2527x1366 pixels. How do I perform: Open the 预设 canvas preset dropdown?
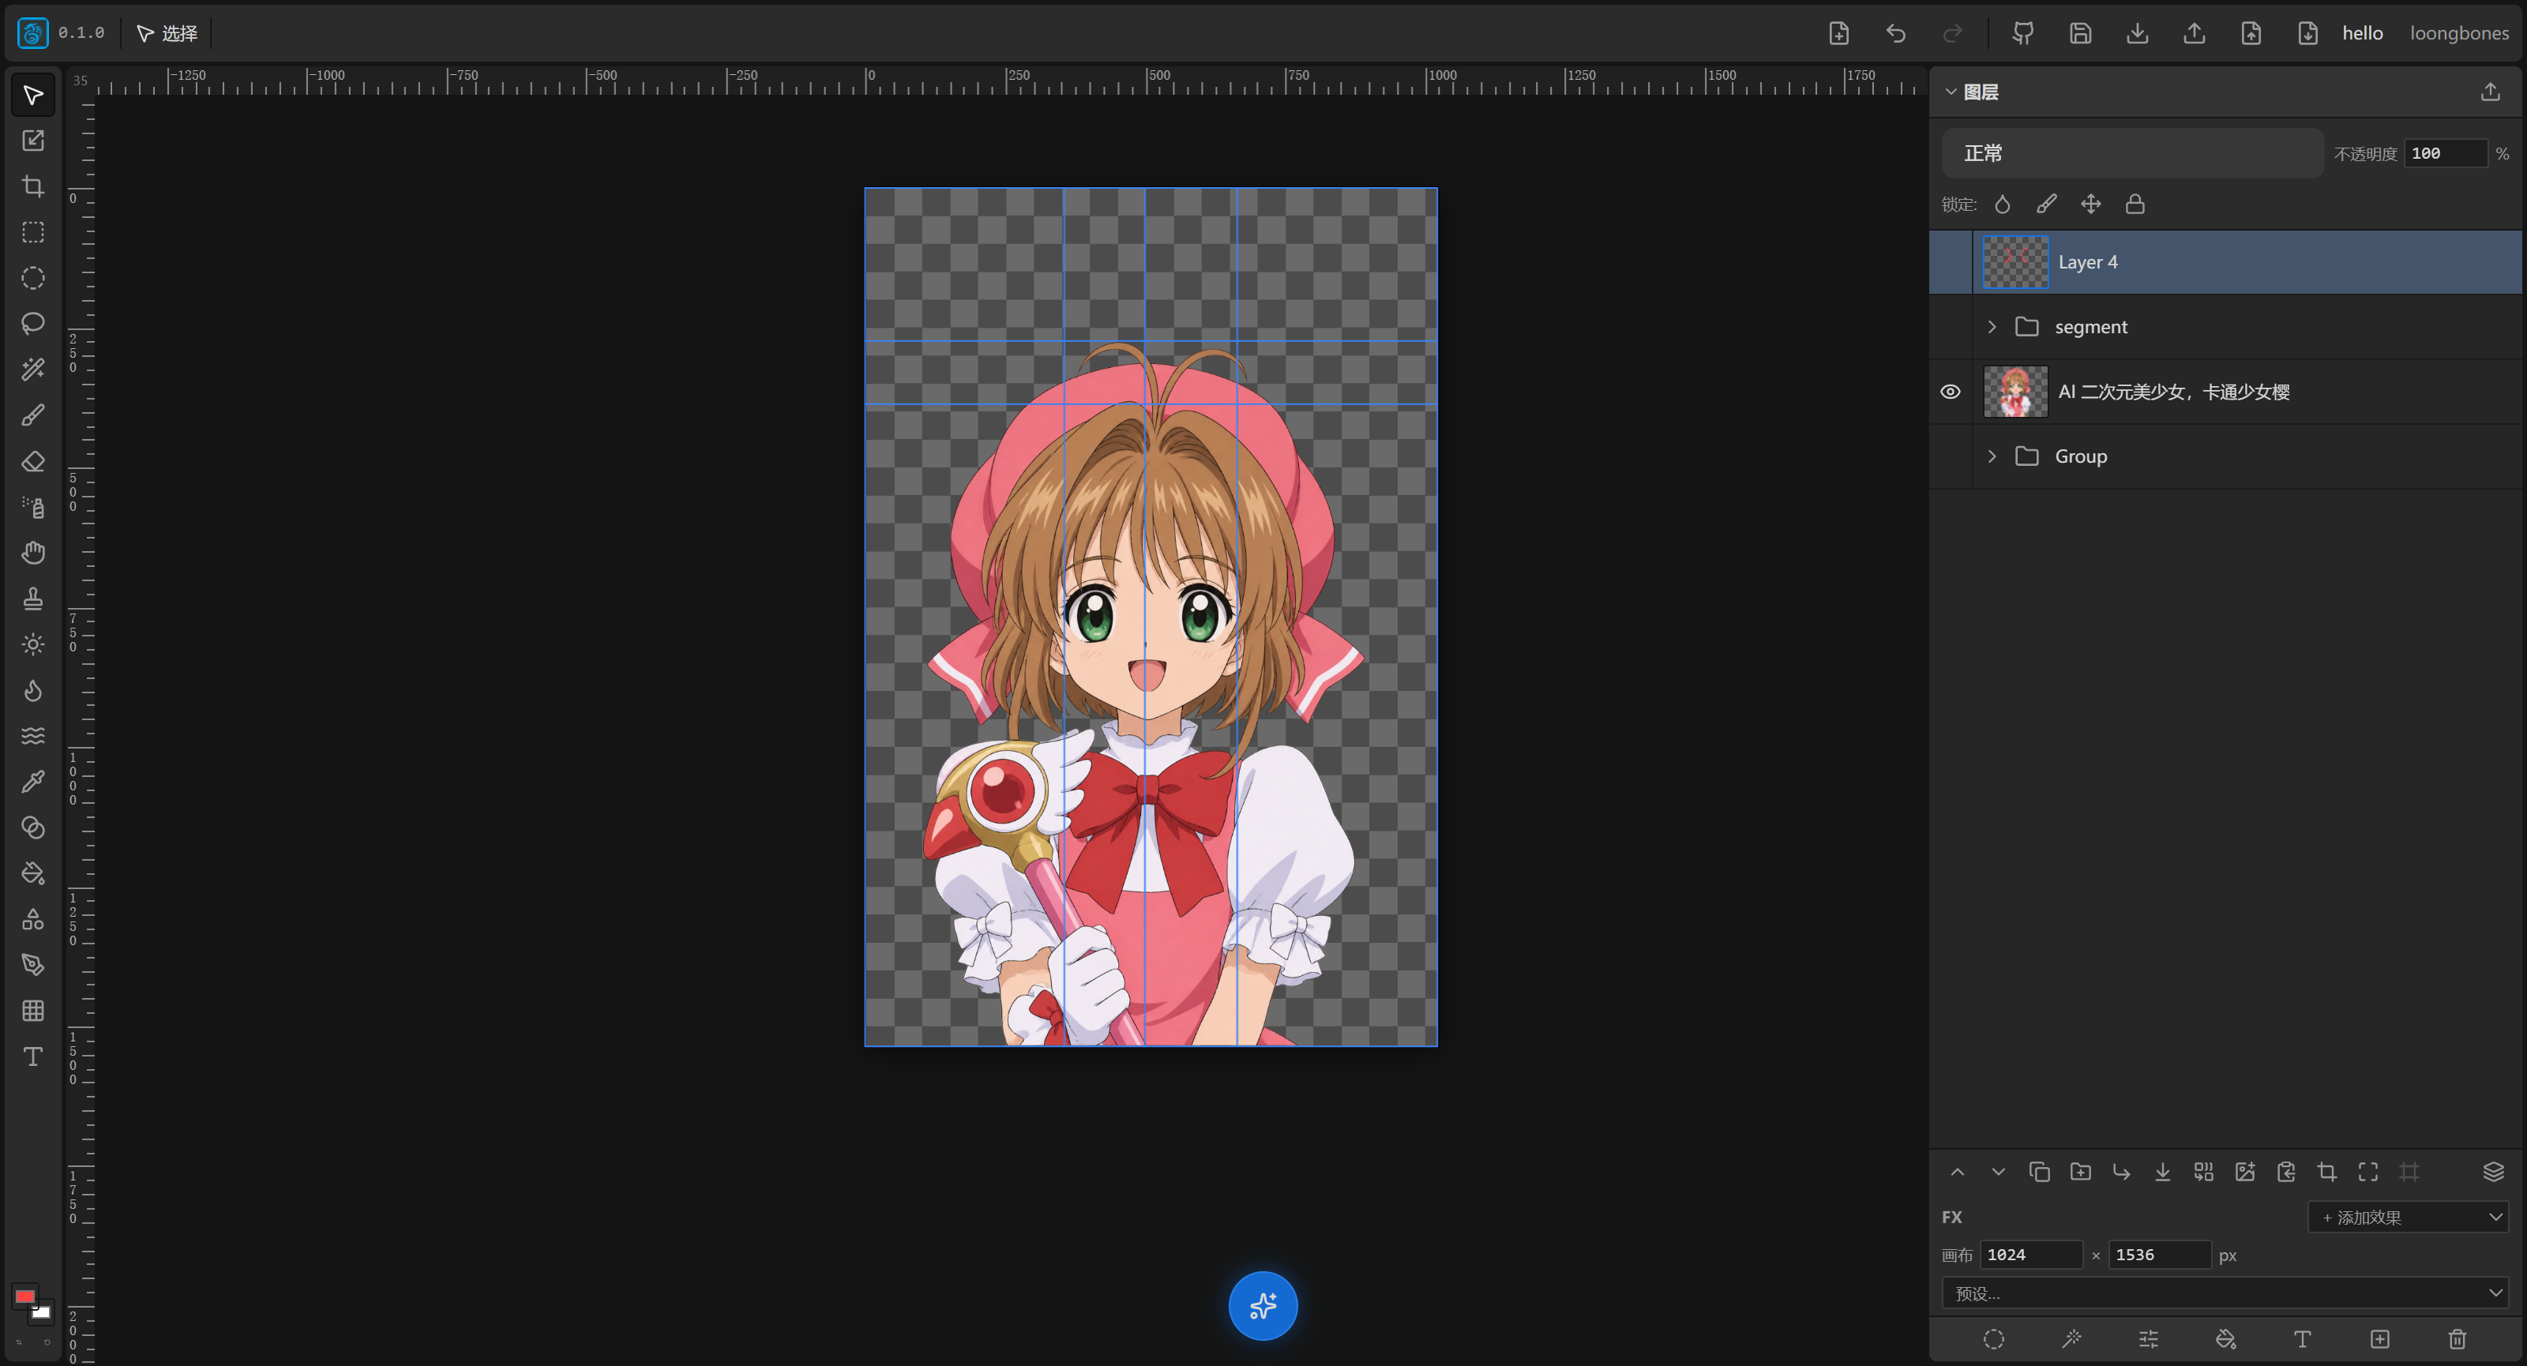pyautogui.click(x=2225, y=1293)
